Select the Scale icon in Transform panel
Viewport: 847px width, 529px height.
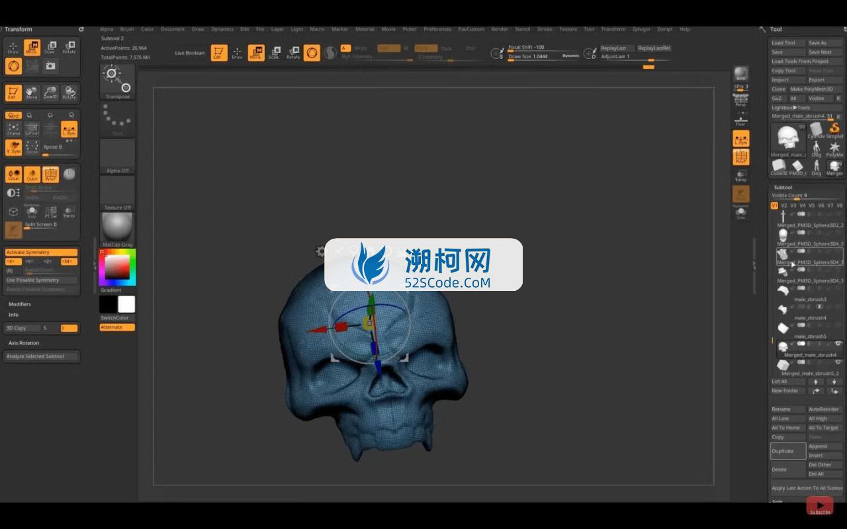coord(50,47)
